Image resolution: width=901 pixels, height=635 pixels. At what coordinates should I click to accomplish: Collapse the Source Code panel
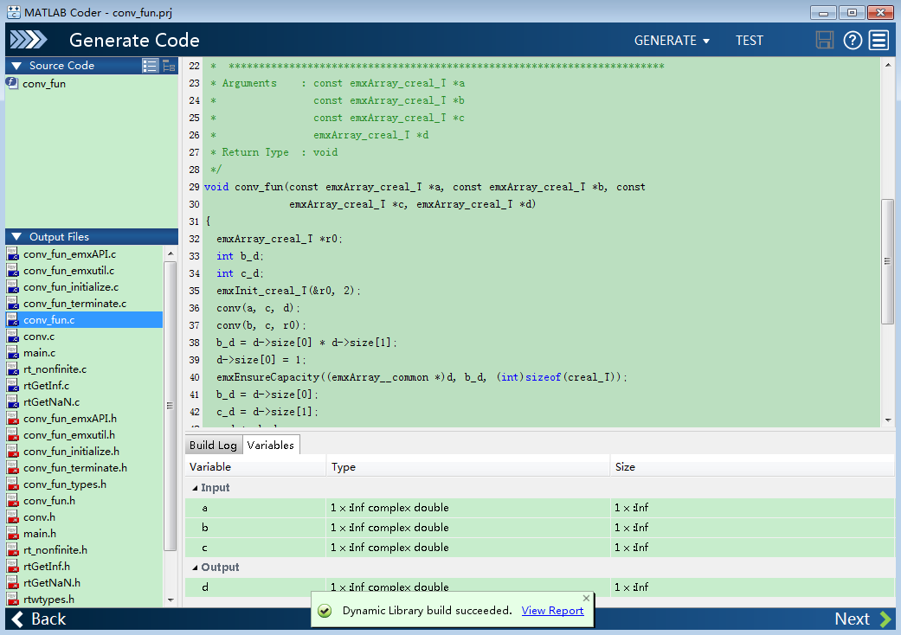(x=16, y=66)
